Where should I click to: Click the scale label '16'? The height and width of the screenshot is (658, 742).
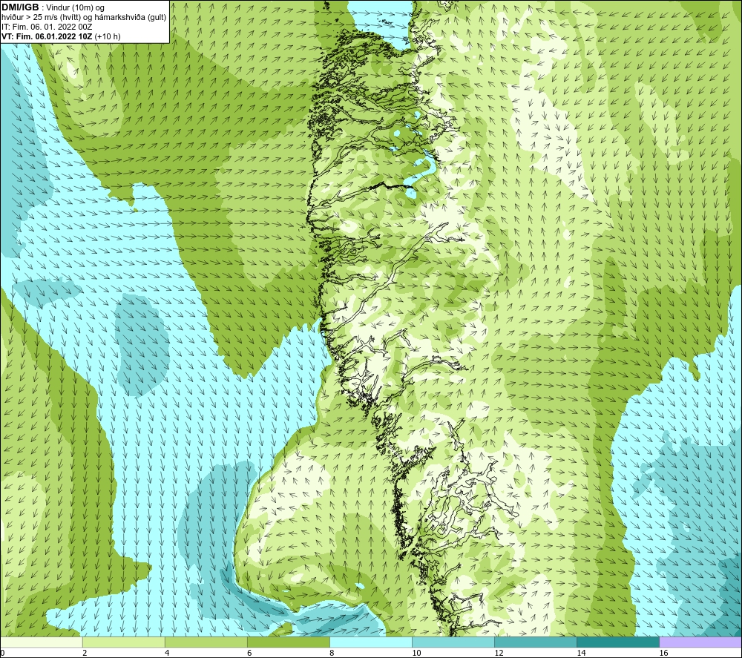pyautogui.click(x=663, y=654)
